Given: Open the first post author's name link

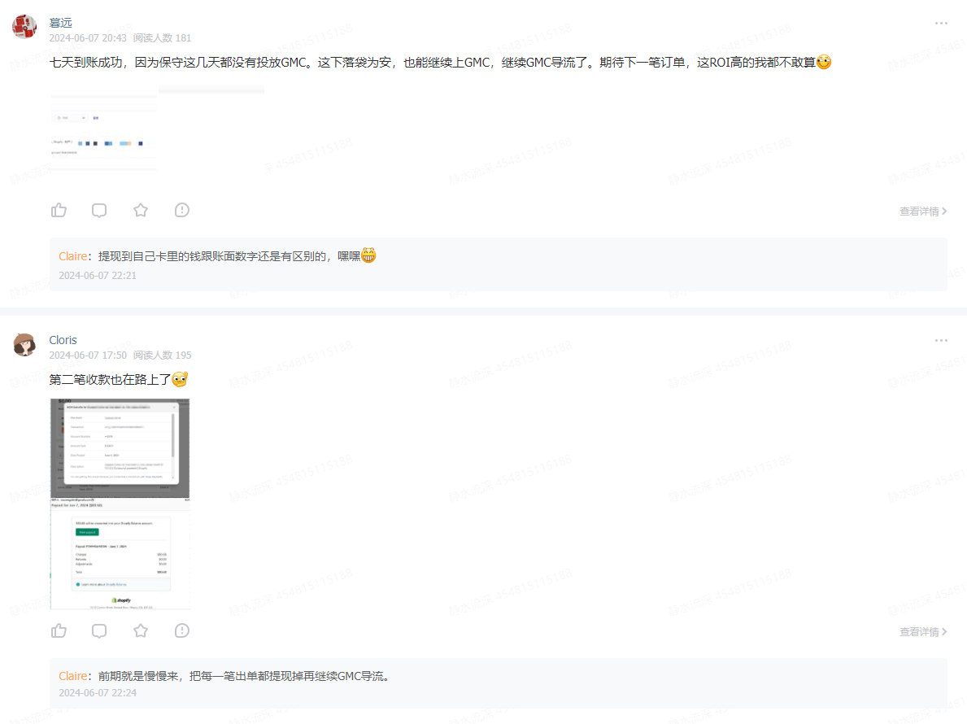Looking at the screenshot, I should tap(60, 23).
